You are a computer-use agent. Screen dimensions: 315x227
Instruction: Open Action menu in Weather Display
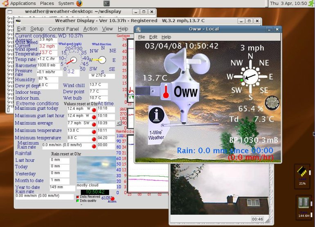tap(90, 29)
